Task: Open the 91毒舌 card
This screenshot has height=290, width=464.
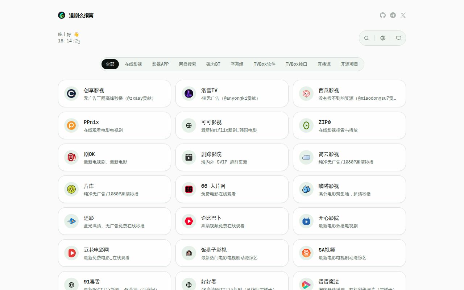Action: [115, 281]
